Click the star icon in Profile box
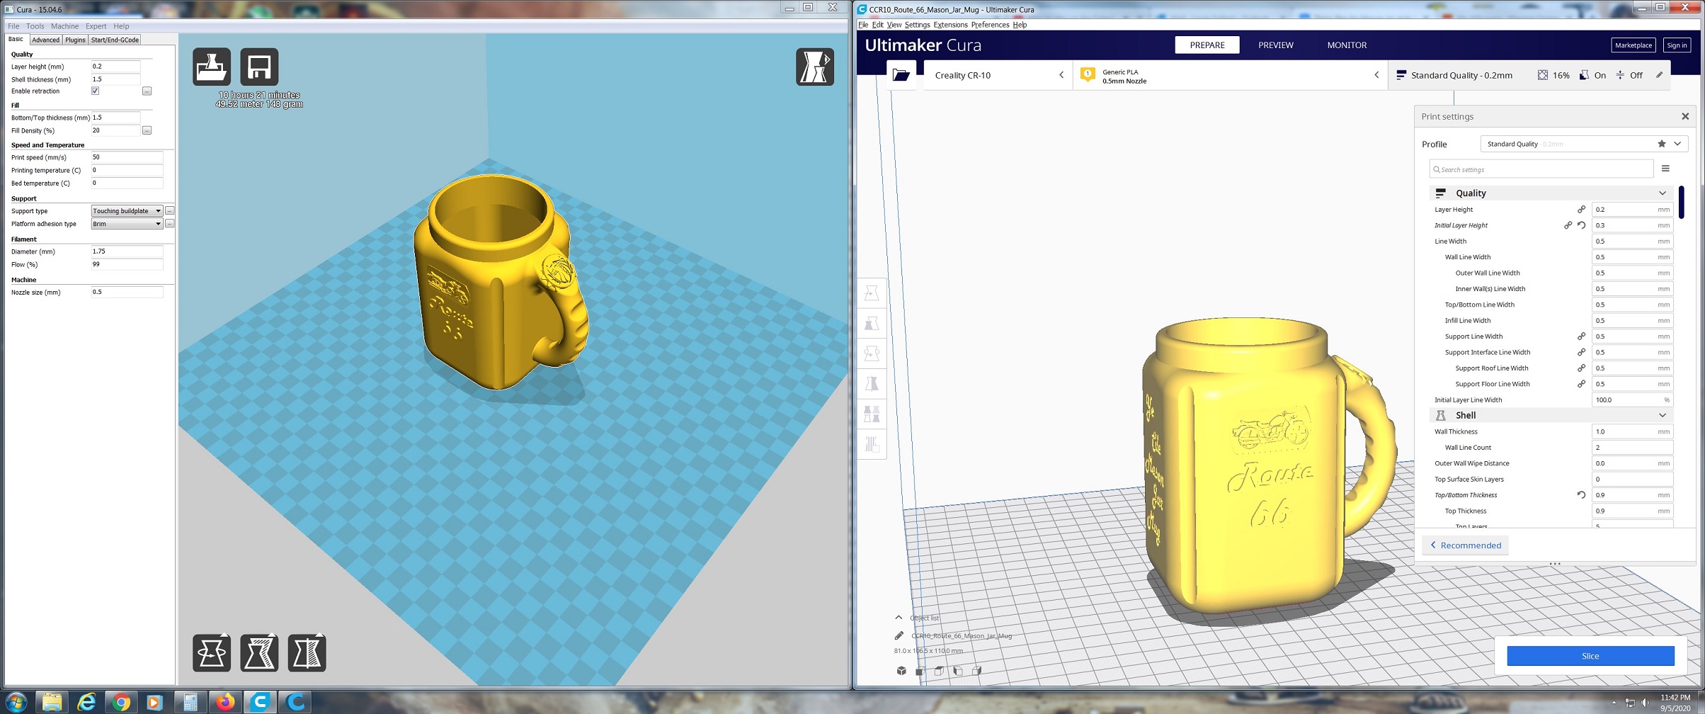The width and height of the screenshot is (1705, 714). tap(1662, 144)
